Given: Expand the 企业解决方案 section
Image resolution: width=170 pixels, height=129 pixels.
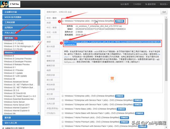Looking at the screenshot, I should click(21, 12).
